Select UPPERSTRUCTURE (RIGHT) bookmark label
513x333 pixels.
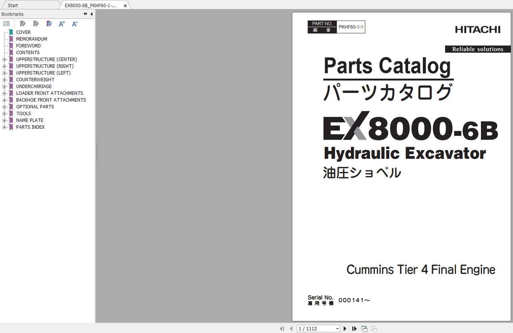tap(45, 66)
